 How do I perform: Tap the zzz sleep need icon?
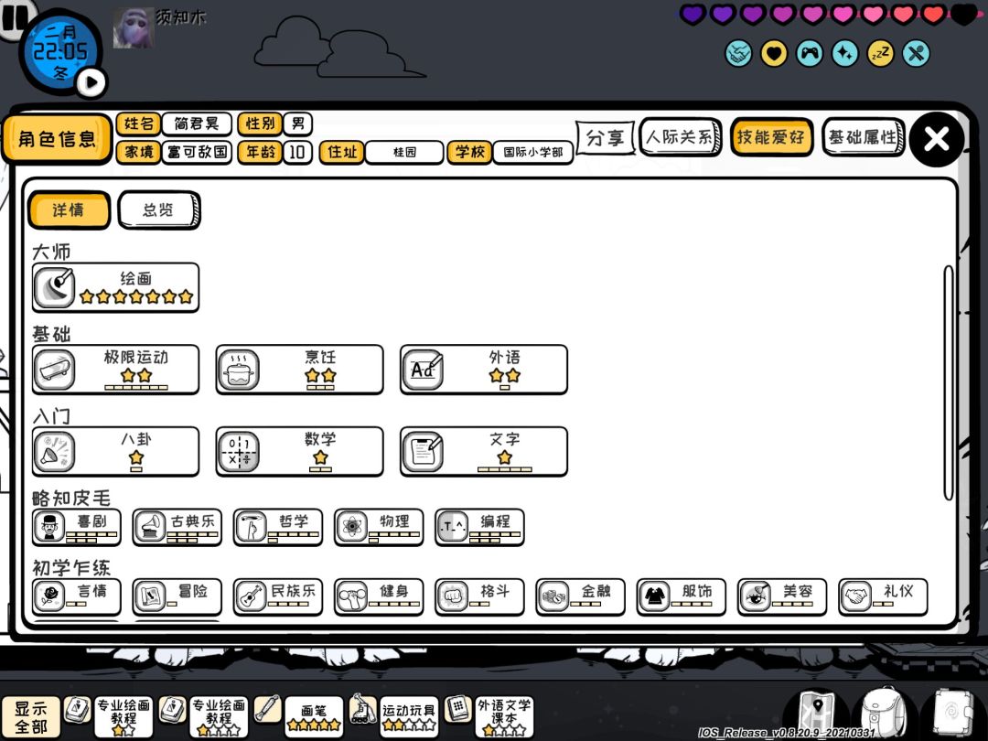(x=881, y=54)
